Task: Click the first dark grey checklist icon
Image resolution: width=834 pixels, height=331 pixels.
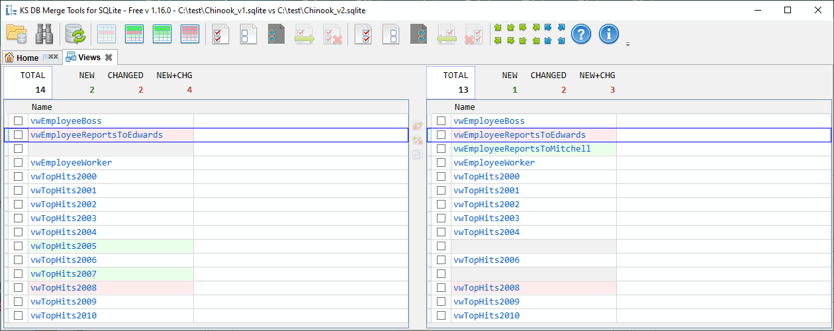Action: pos(277,34)
